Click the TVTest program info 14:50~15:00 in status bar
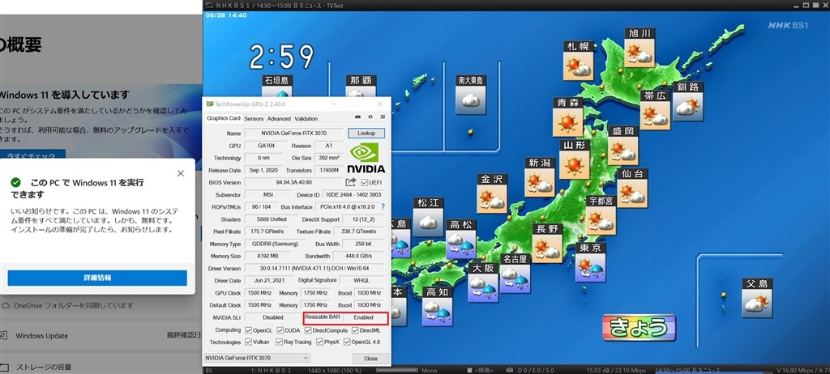The height and width of the screenshot is (374, 830). pos(687,370)
